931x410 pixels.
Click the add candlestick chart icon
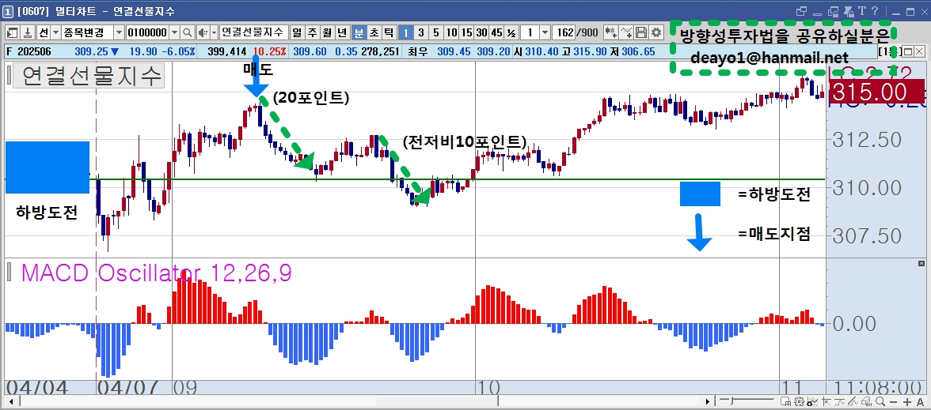click(x=611, y=32)
